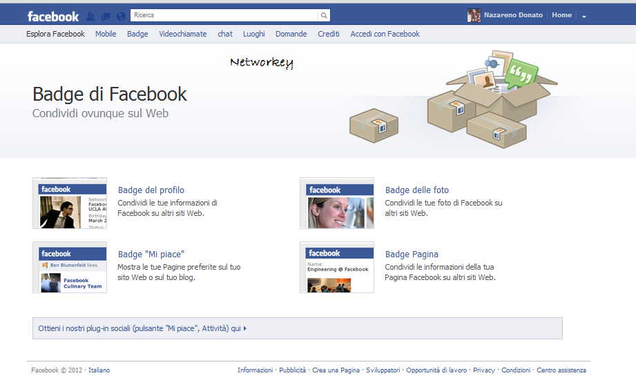Screen dimensions: 636x389
Task: Select Esplora Facebook menu item
Action: click(55, 34)
